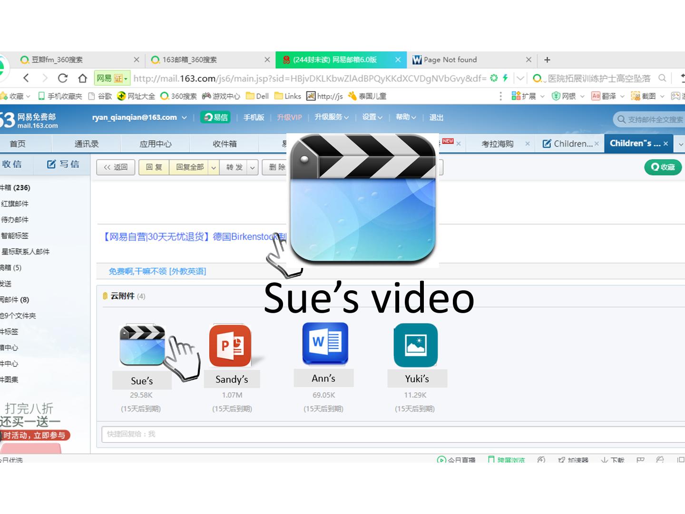Click the browser address bar URL
The width and height of the screenshot is (685, 514).
tap(309, 78)
